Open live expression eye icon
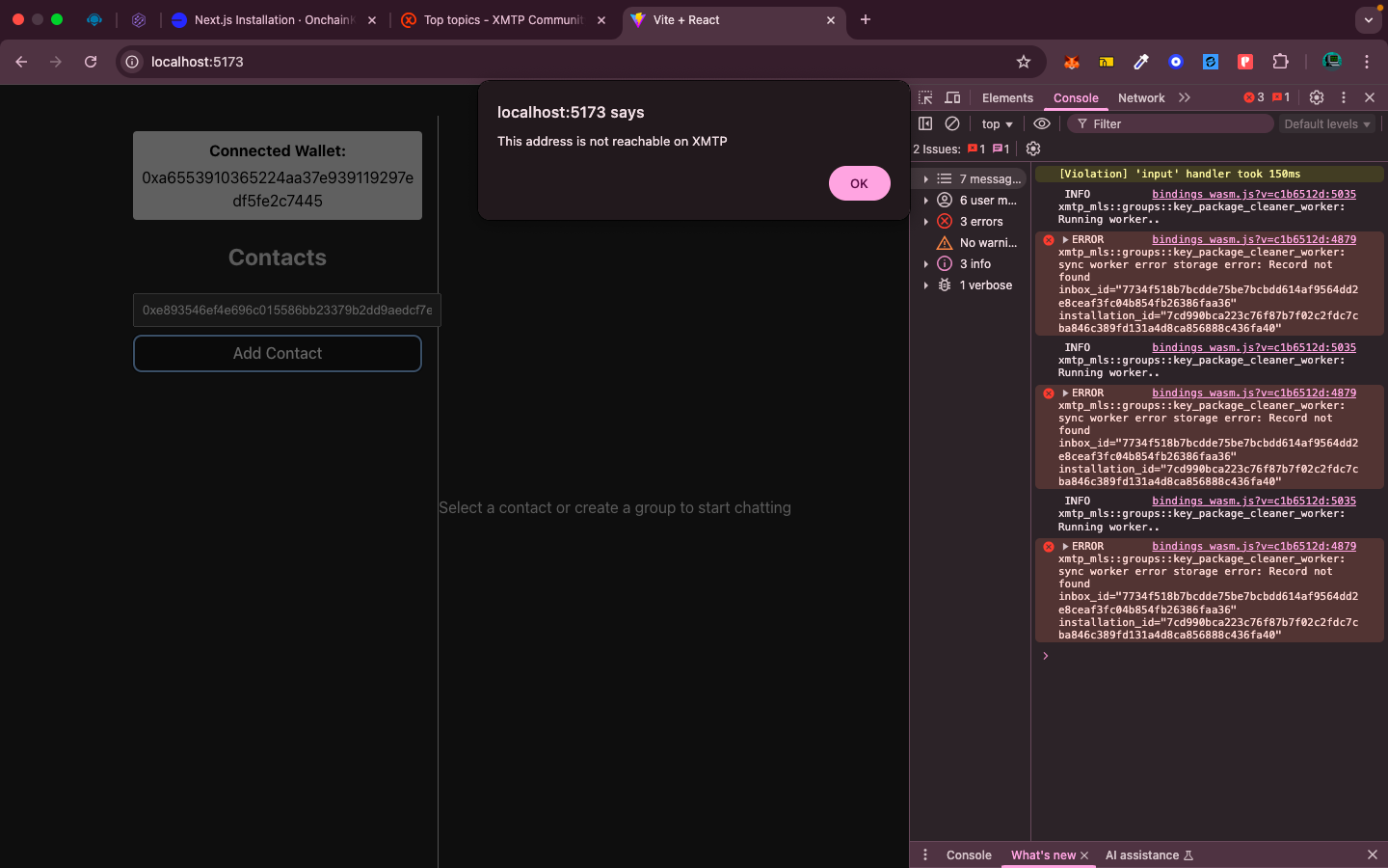Image resolution: width=1388 pixels, height=868 pixels. (x=1042, y=123)
